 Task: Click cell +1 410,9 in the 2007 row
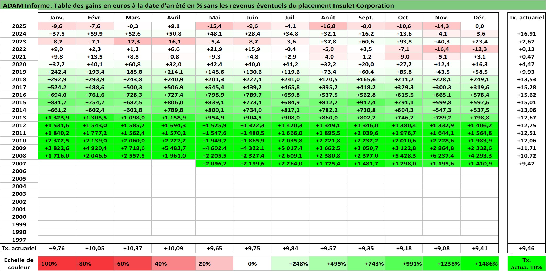[x=480, y=164]
